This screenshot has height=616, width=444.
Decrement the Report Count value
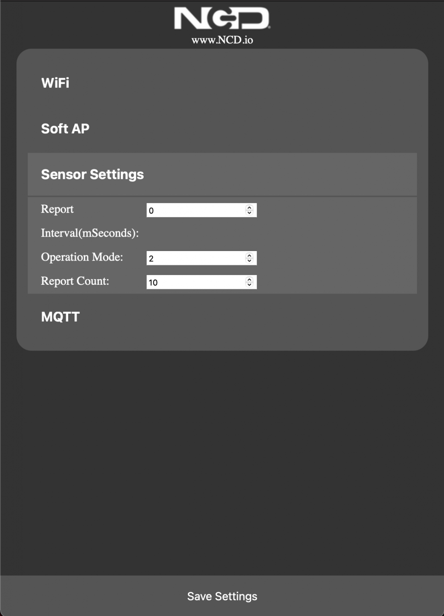coord(249,284)
